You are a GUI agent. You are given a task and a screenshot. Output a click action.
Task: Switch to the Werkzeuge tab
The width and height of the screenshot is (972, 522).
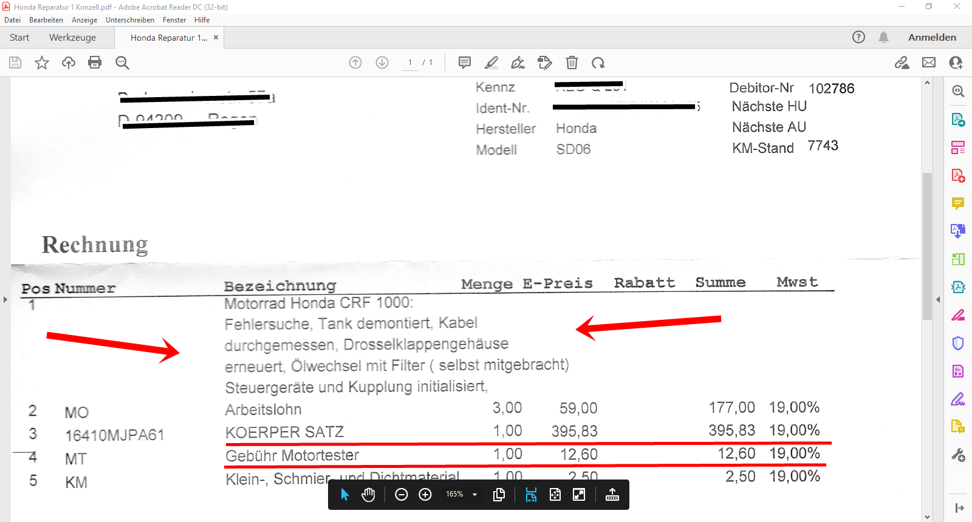pos(72,38)
